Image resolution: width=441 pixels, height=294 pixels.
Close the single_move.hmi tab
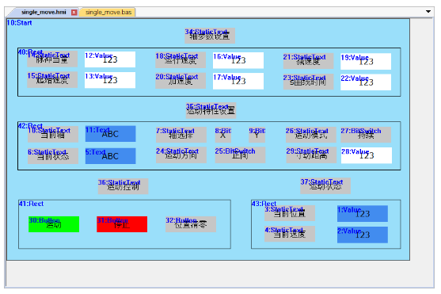pos(74,12)
